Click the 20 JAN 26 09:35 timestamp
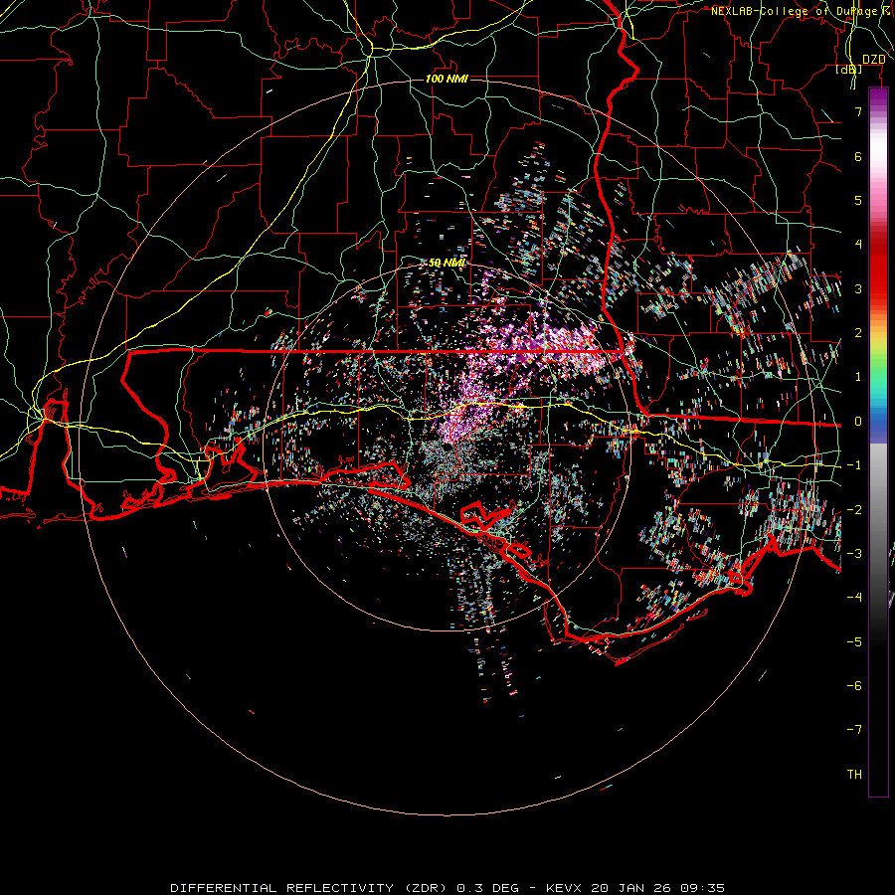Viewport: 895px width, 895px height. [658, 888]
